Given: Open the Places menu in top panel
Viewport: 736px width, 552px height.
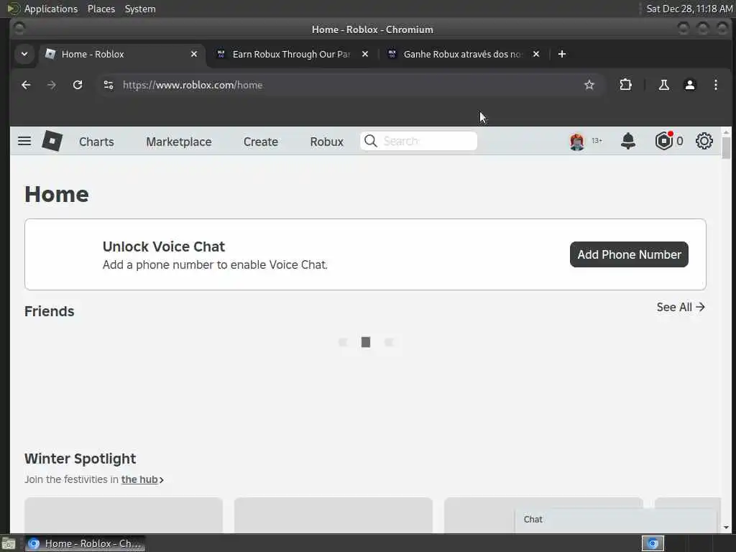Looking at the screenshot, I should 101,9.
